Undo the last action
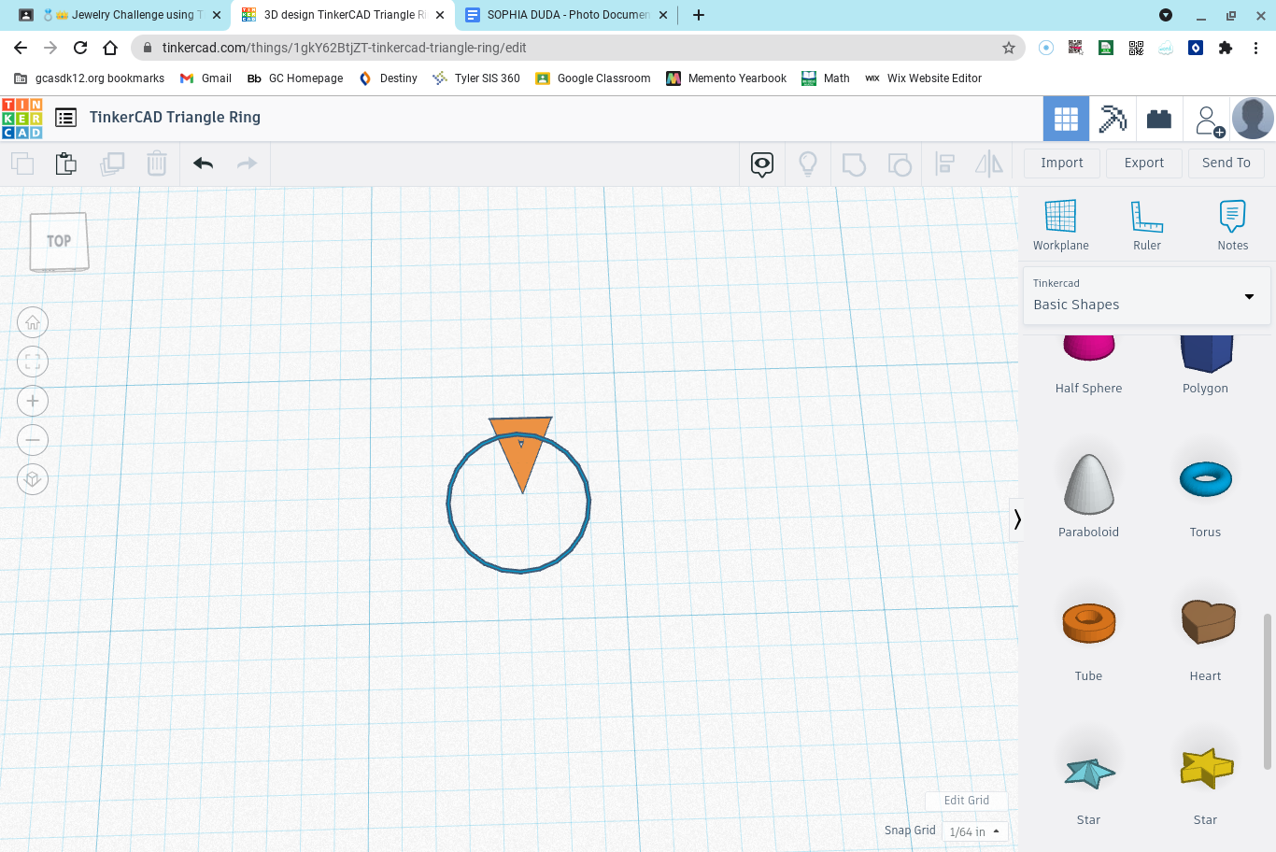This screenshot has height=852, width=1276. (x=203, y=163)
